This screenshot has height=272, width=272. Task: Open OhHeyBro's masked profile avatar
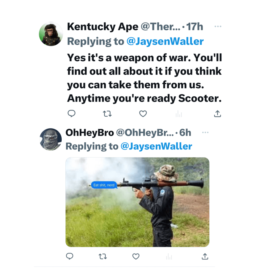click(x=50, y=139)
